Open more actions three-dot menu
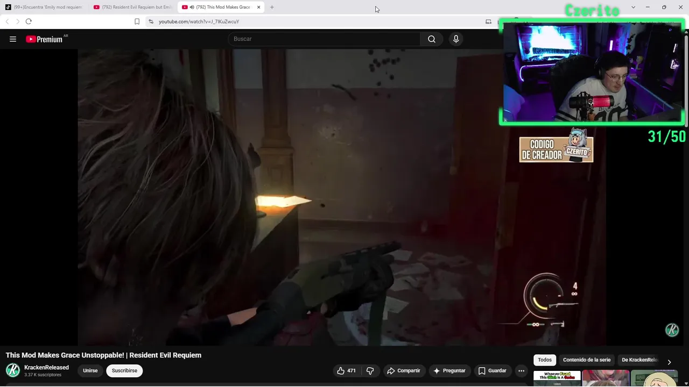 tap(521, 370)
